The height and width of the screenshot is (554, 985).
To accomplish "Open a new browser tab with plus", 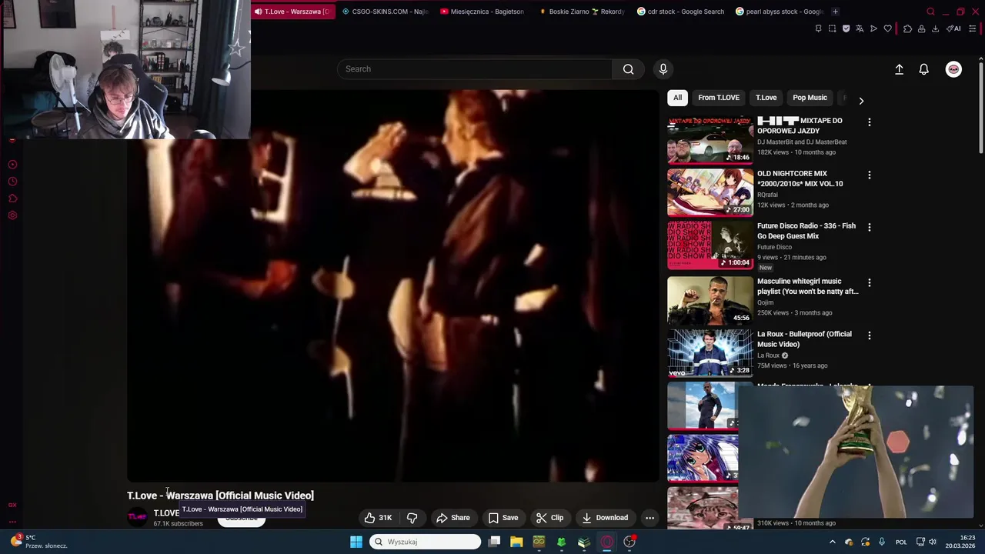I will (836, 12).
